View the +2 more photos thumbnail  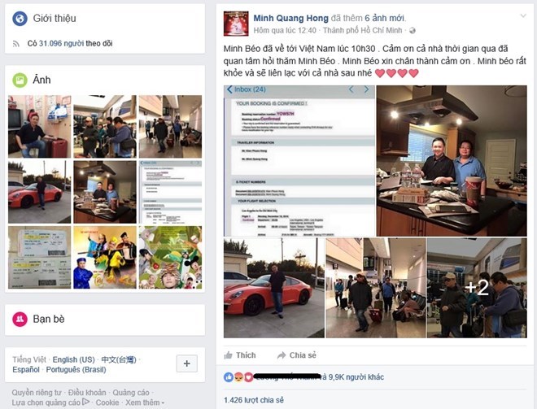(x=477, y=288)
